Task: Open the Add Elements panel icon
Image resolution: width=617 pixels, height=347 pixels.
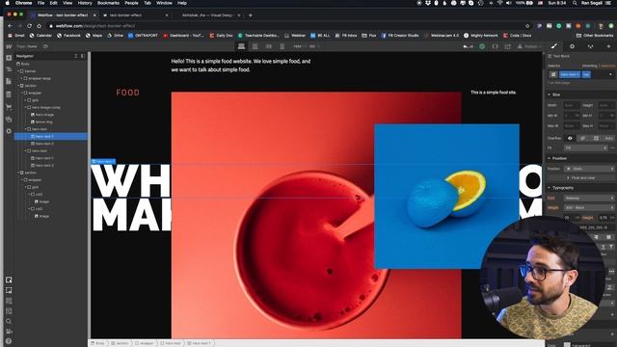Action: pyautogui.click(x=9, y=58)
